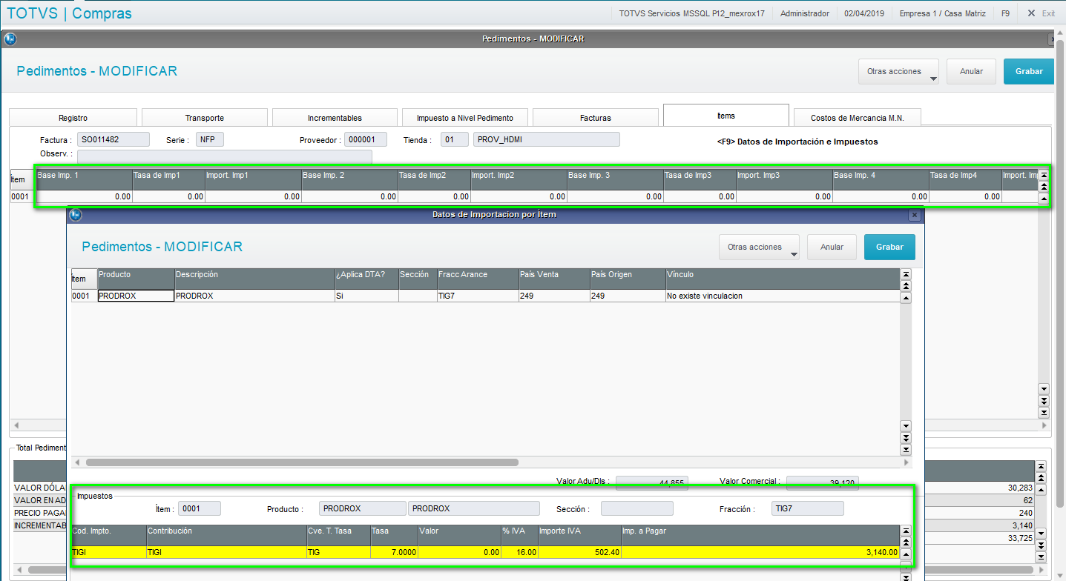The width and height of the screenshot is (1066, 581).
Task: Move down one line in main Items grid
Action: click(x=1044, y=389)
